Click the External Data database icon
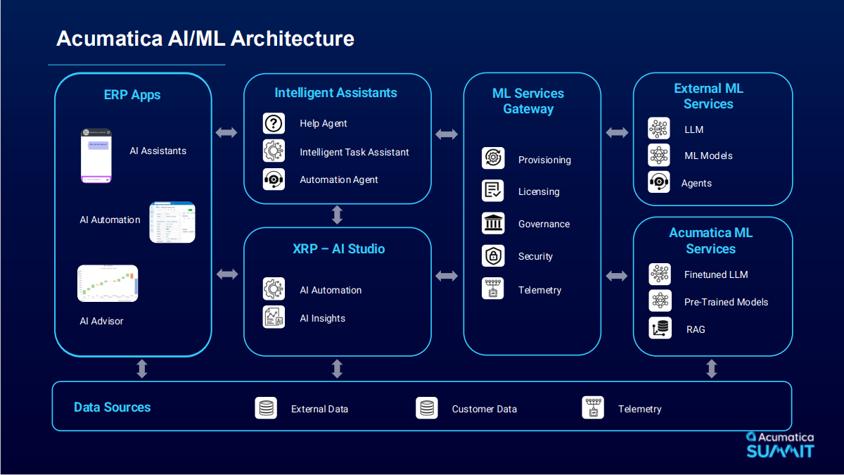844x475 pixels. pos(266,408)
